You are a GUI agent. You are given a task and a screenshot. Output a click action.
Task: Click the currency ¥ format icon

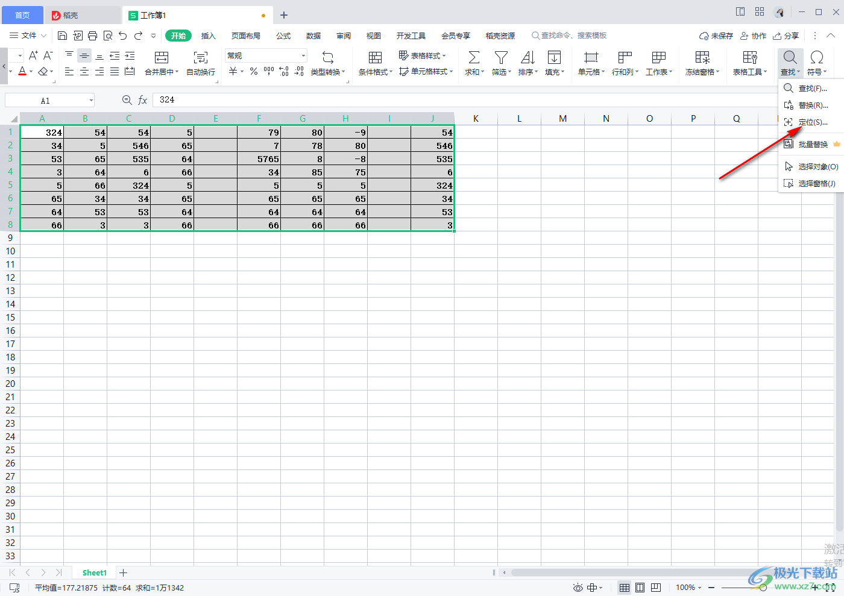click(x=233, y=71)
